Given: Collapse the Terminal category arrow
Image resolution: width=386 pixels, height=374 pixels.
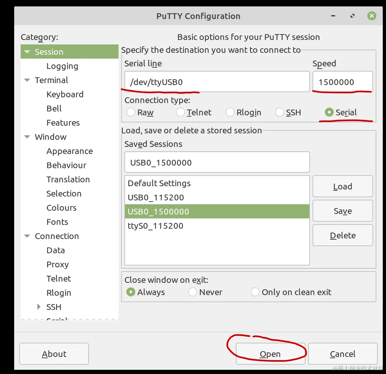Looking at the screenshot, I should coord(27,80).
